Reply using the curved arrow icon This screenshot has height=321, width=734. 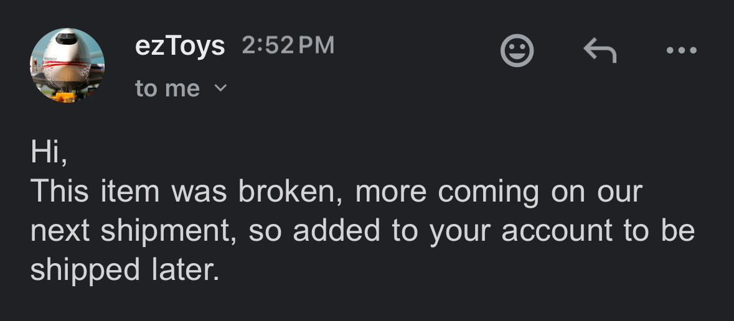[600, 50]
